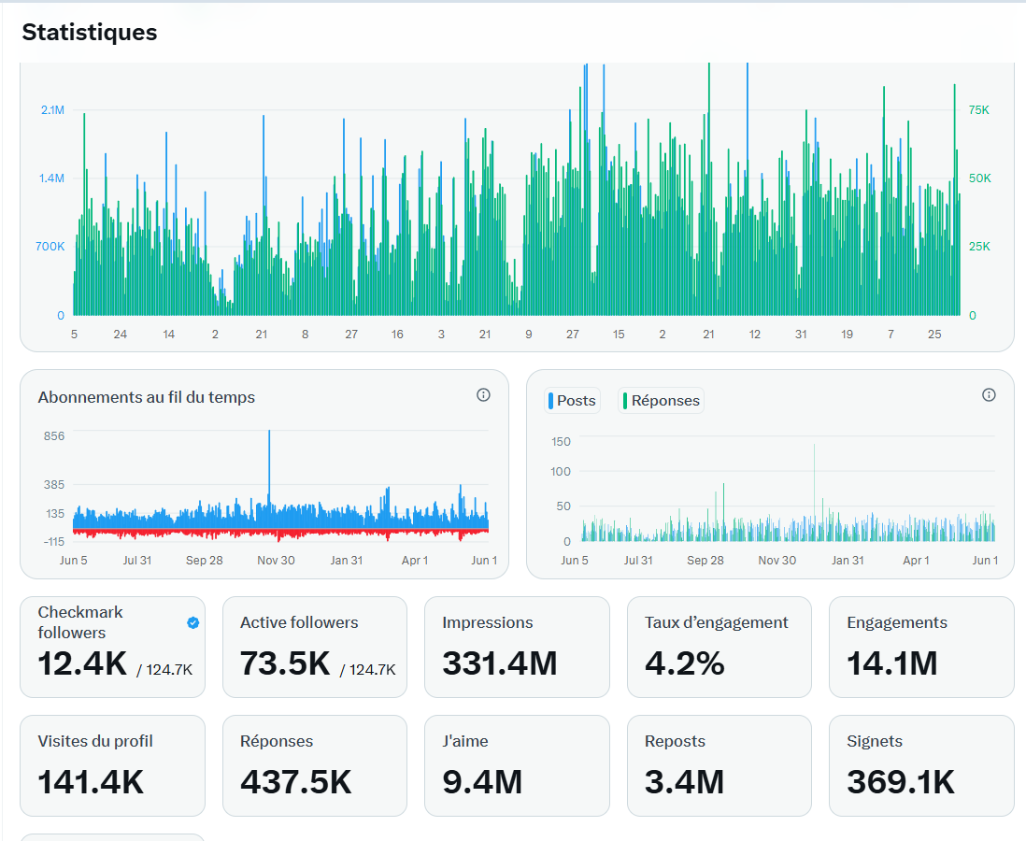The image size is (1026, 841).
Task: Select the Impressions metric card
Action: pos(517,647)
